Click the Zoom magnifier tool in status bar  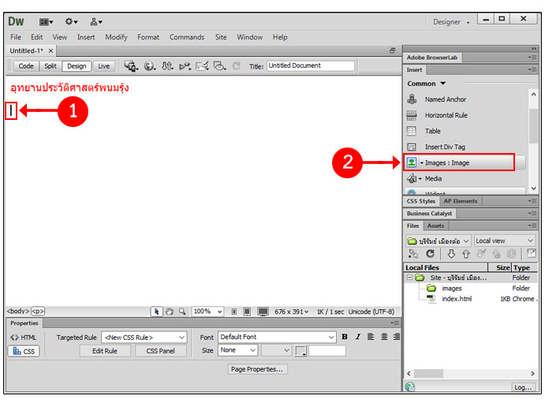(182, 312)
